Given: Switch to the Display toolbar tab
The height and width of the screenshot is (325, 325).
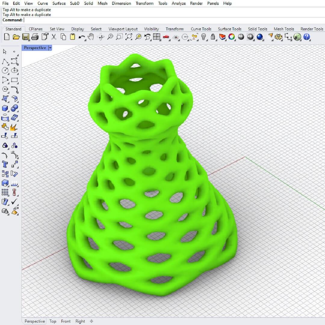Looking at the screenshot, I should click(x=78, y=29).
